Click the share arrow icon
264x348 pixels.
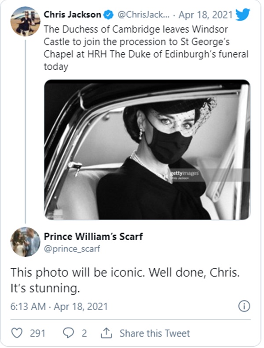click(106, 333)
